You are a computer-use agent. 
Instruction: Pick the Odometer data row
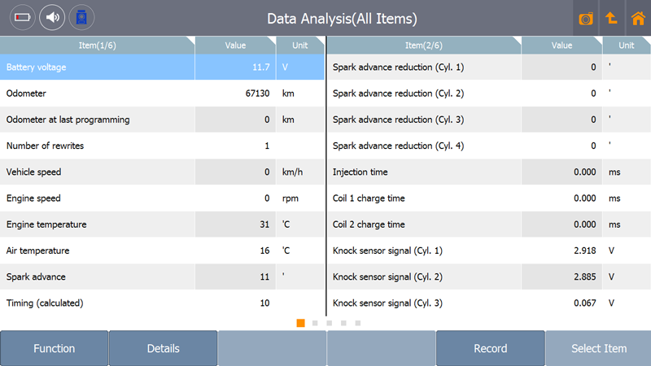point(162,93)
